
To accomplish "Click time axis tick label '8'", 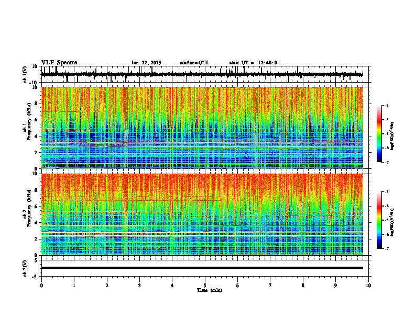I will pos(303,285).
